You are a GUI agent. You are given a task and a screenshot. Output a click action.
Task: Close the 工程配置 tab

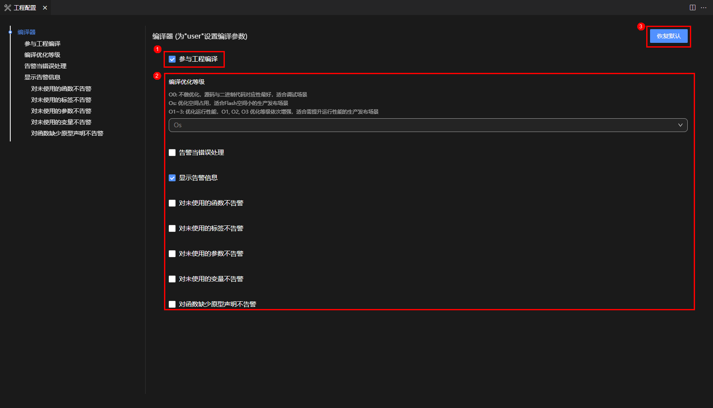(45, 8)
